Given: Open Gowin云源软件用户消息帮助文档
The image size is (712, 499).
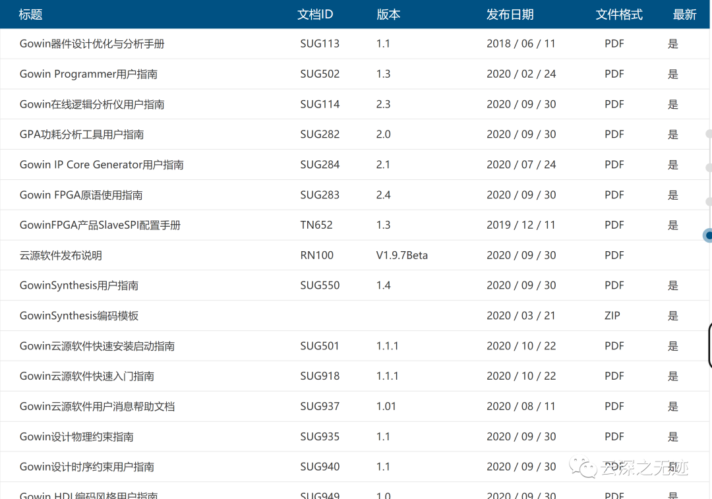Looking at the screenshot, I should coord(97,406).
